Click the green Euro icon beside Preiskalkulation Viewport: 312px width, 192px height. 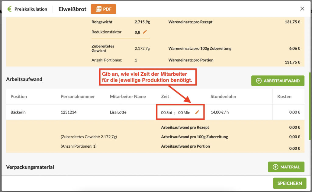click(x=9, y=9)
